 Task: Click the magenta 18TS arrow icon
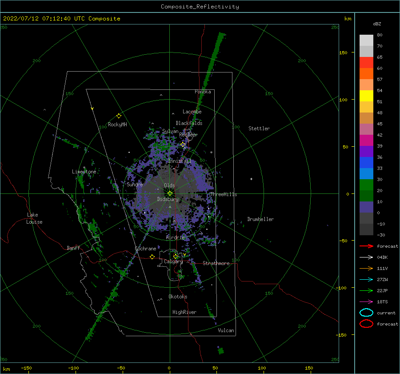[366, 302]
